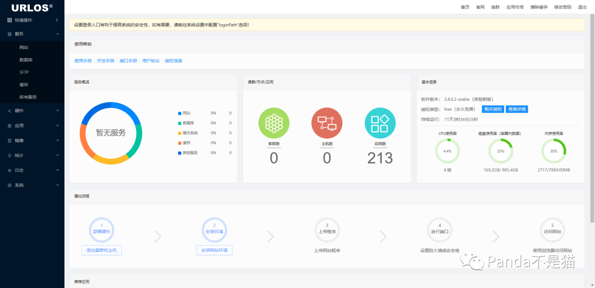Open the 用户协议 link
The height and width of the screenshot is (288, 595).
coord(150,61)
